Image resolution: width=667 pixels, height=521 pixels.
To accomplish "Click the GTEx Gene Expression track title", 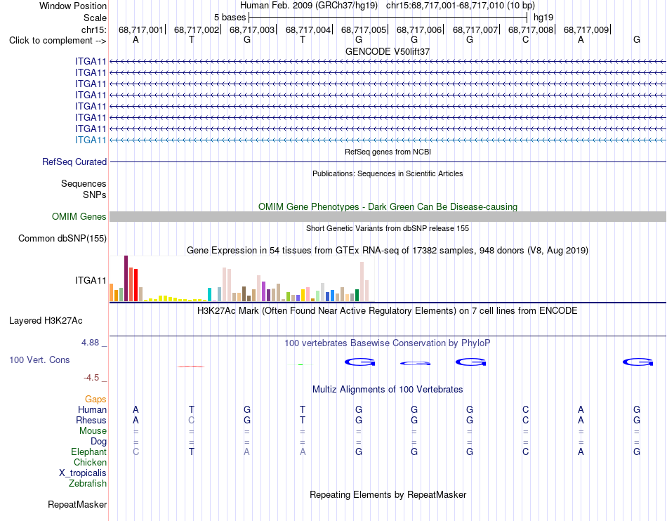I will click(x=388, y=250).
